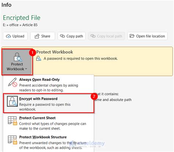Click the Always Open Read-Only pencil icon

point(12,82)
